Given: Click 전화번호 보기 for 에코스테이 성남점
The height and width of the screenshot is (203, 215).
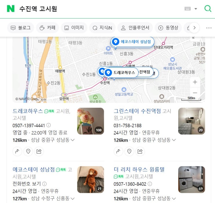Looking at the screenshot, I should point(27,184).
